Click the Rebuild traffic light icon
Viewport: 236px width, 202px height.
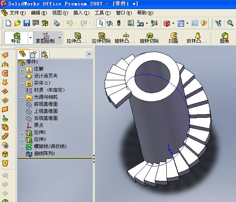coord(119,23)
